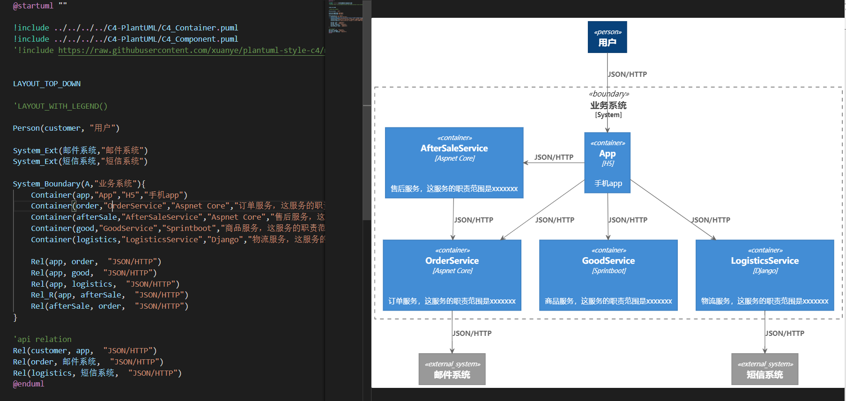Click the 手机app description in App node
The height and width of the screenshot is (401, 846).
point(608,183)
